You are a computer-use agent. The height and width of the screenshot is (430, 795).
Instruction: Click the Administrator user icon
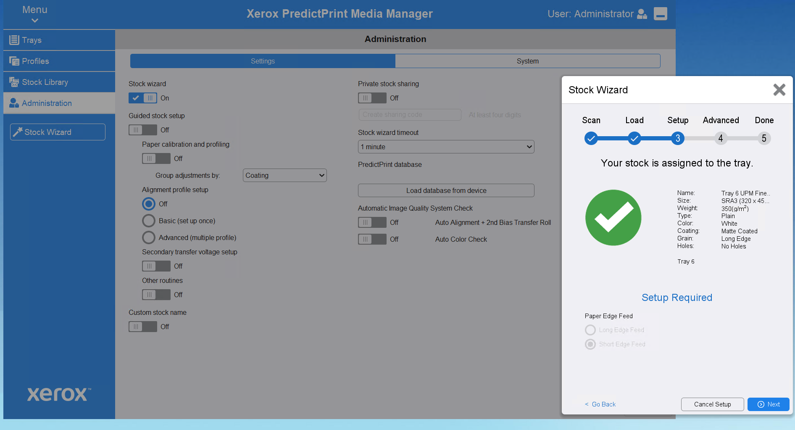pyautogui.click(x=642, y=14)
